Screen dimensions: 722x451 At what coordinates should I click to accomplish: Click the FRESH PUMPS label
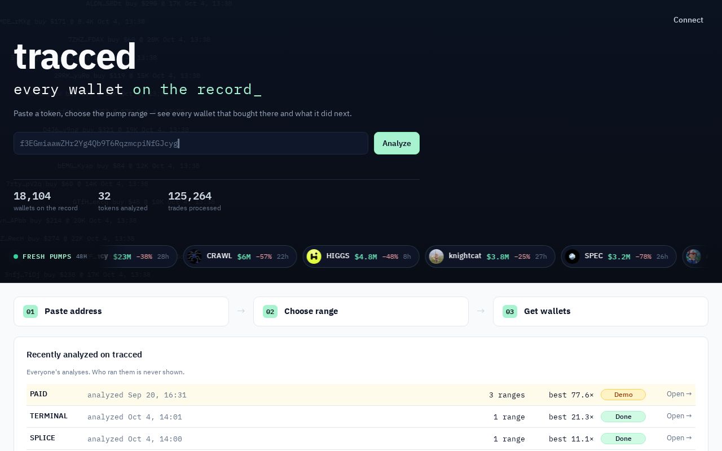point(47,257)
